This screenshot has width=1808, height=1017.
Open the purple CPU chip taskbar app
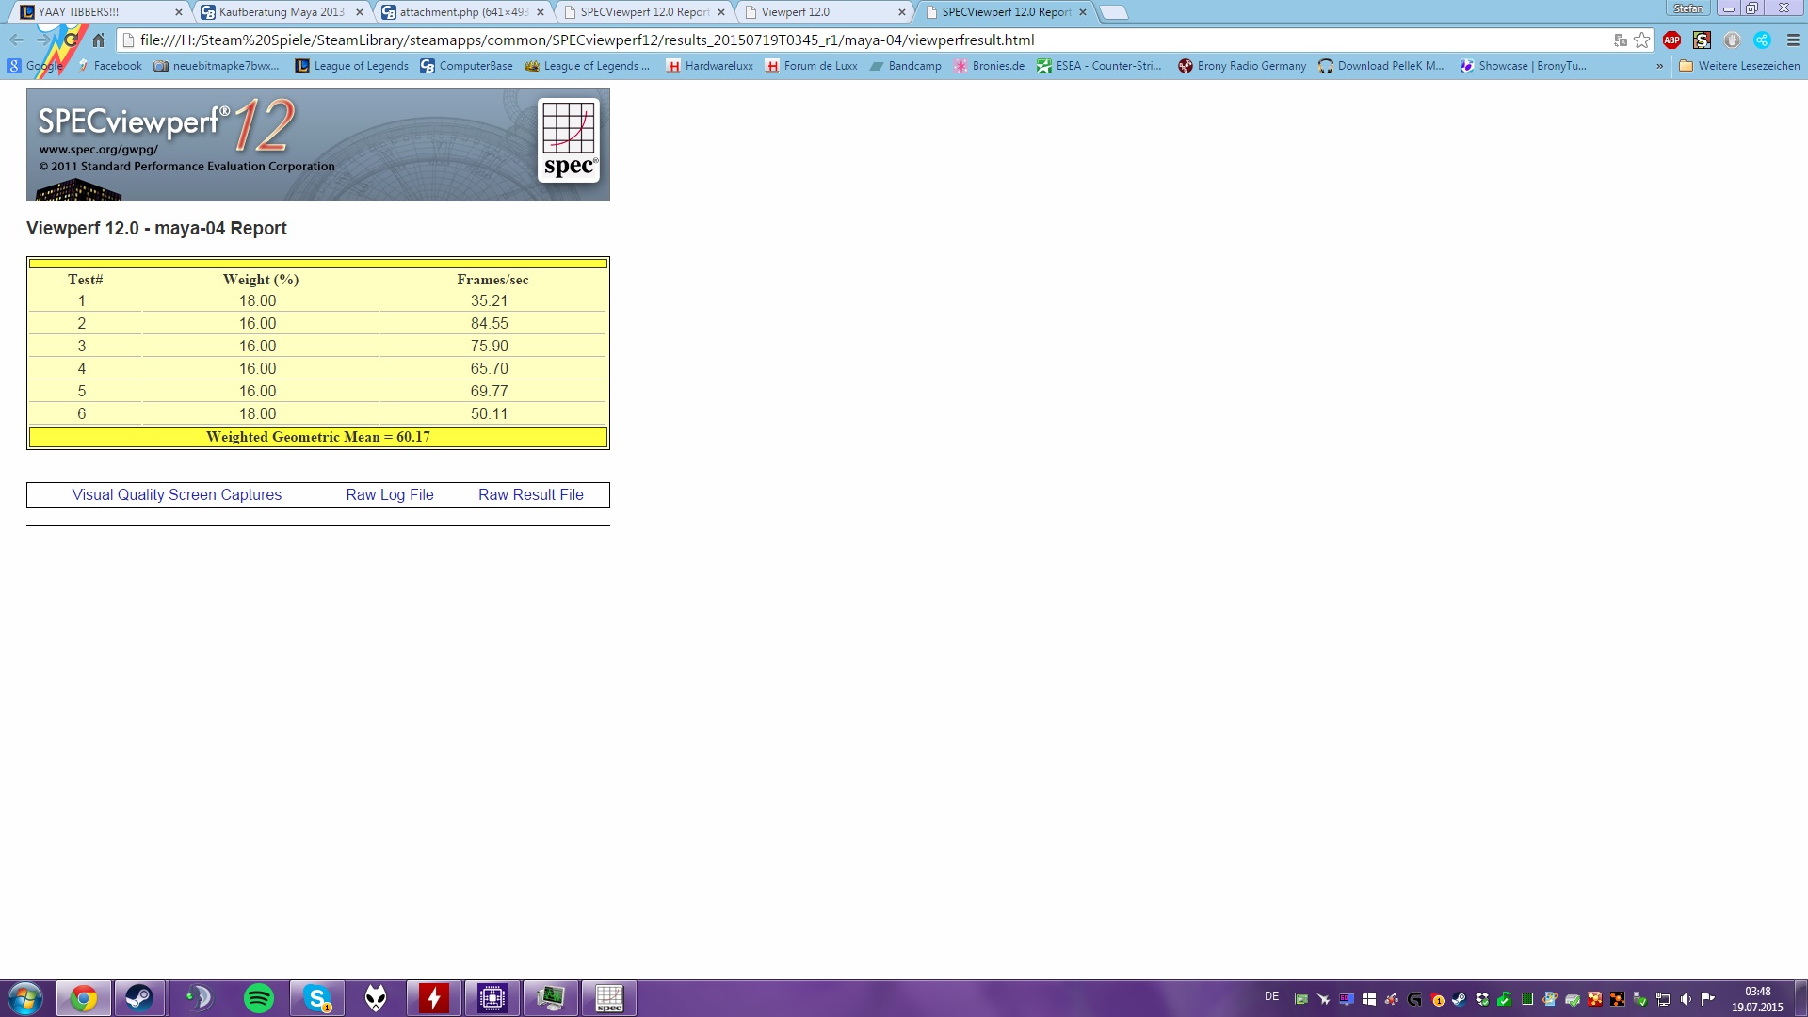coord(492,998)
